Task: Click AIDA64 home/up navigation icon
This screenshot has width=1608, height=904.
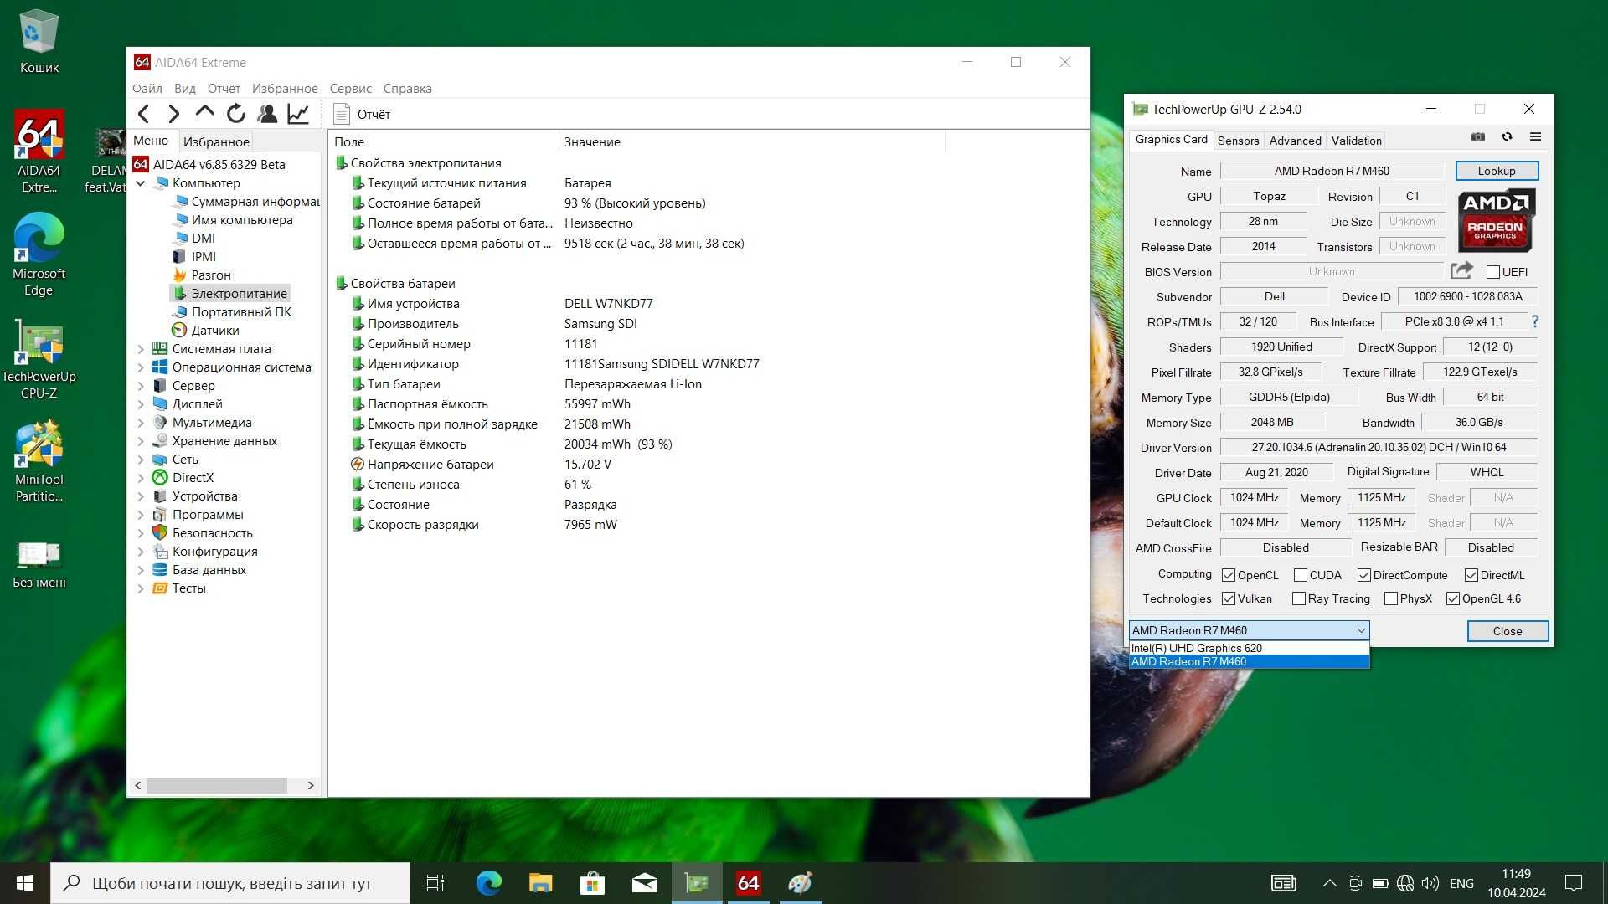Action: (204, 113)
